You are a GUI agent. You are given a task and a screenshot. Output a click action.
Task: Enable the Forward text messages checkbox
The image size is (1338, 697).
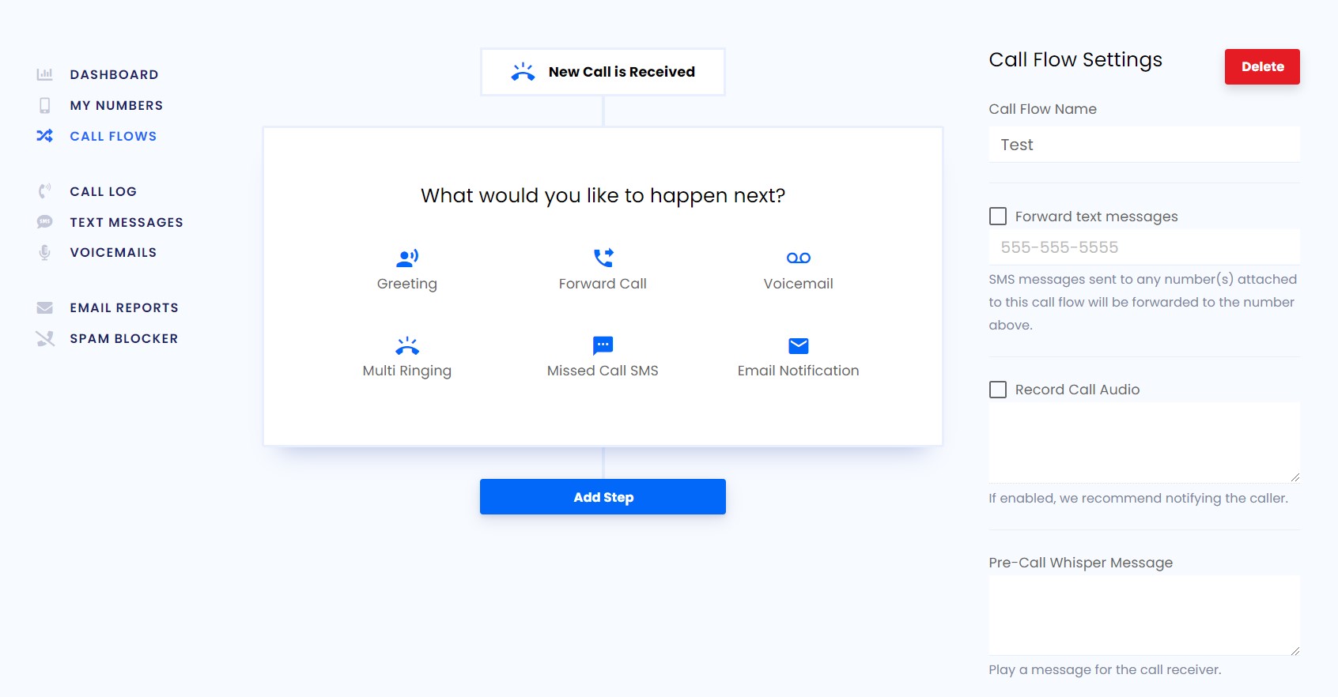[998, 217]
